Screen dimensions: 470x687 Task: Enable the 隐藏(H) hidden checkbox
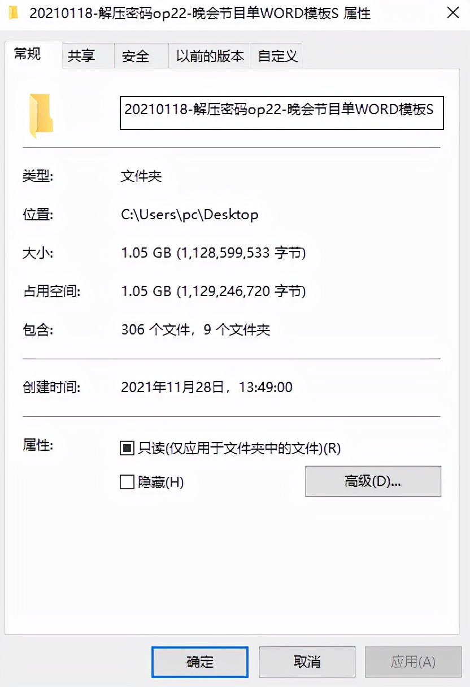[127, 482]
